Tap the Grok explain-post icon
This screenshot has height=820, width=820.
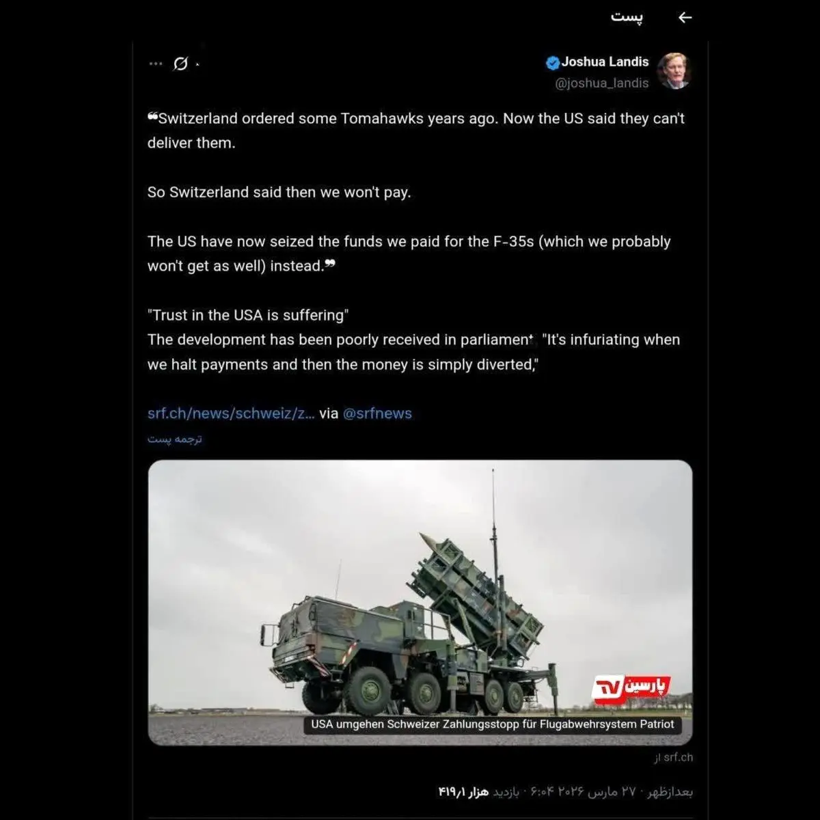180,64
